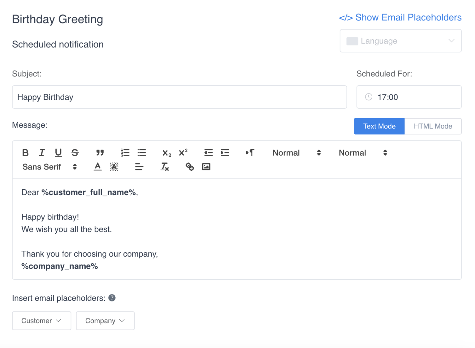Expand the Company placeholders dropdown
The width and height of the screenshot is (475, 348).
pyautogui.click(x=105, y=321)
